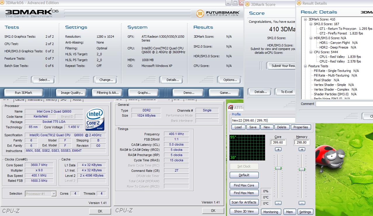
Task: Click the 3DMark06 title bar icon
Action: pos(2,3)
